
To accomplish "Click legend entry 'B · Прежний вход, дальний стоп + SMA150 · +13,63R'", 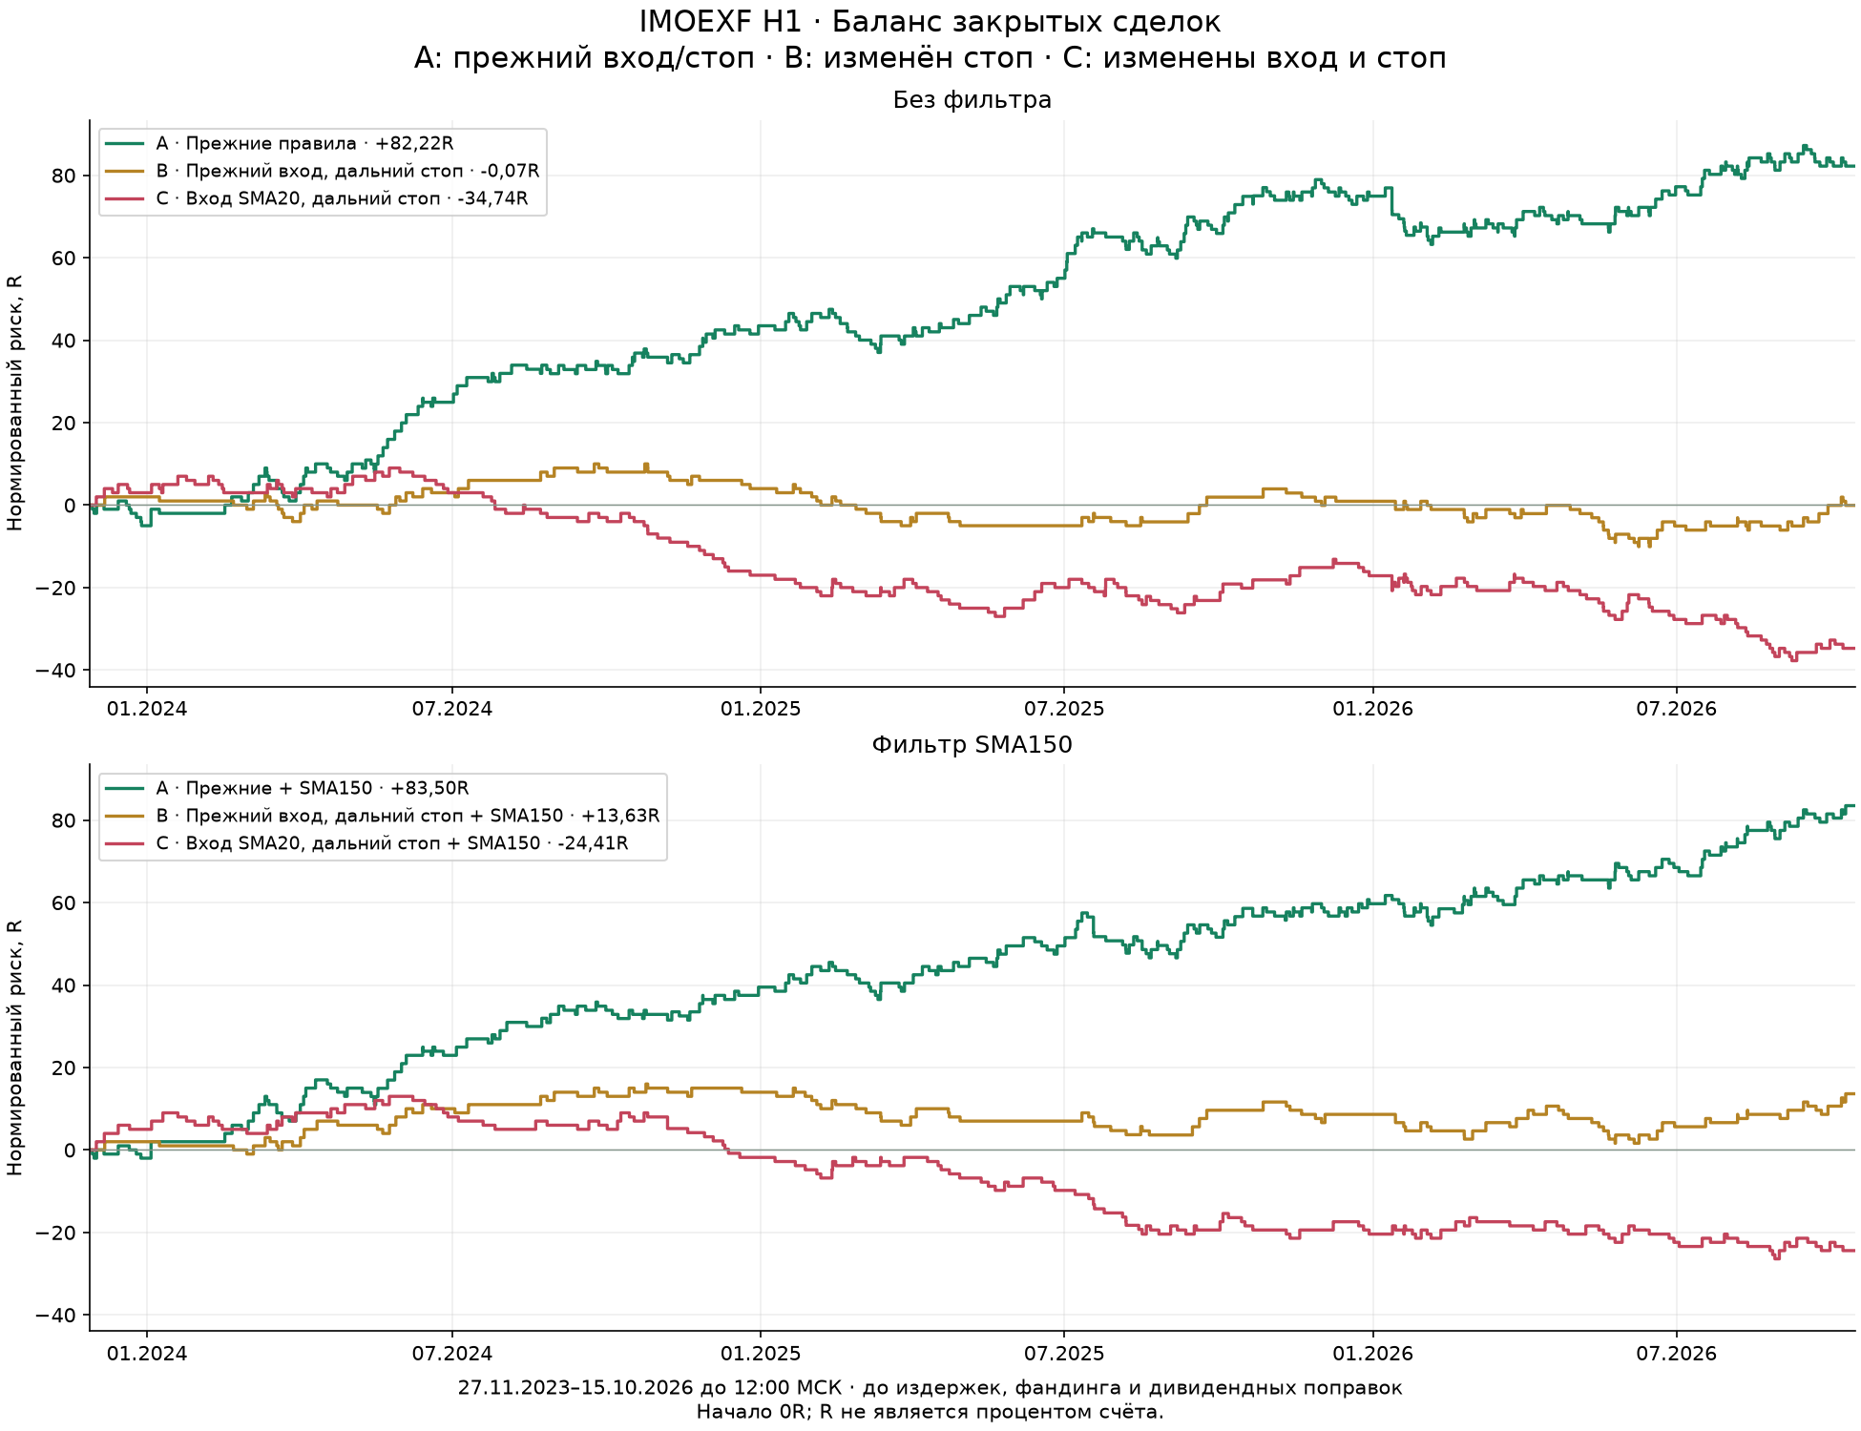I will pyautogui.click(x=408, y=817).
